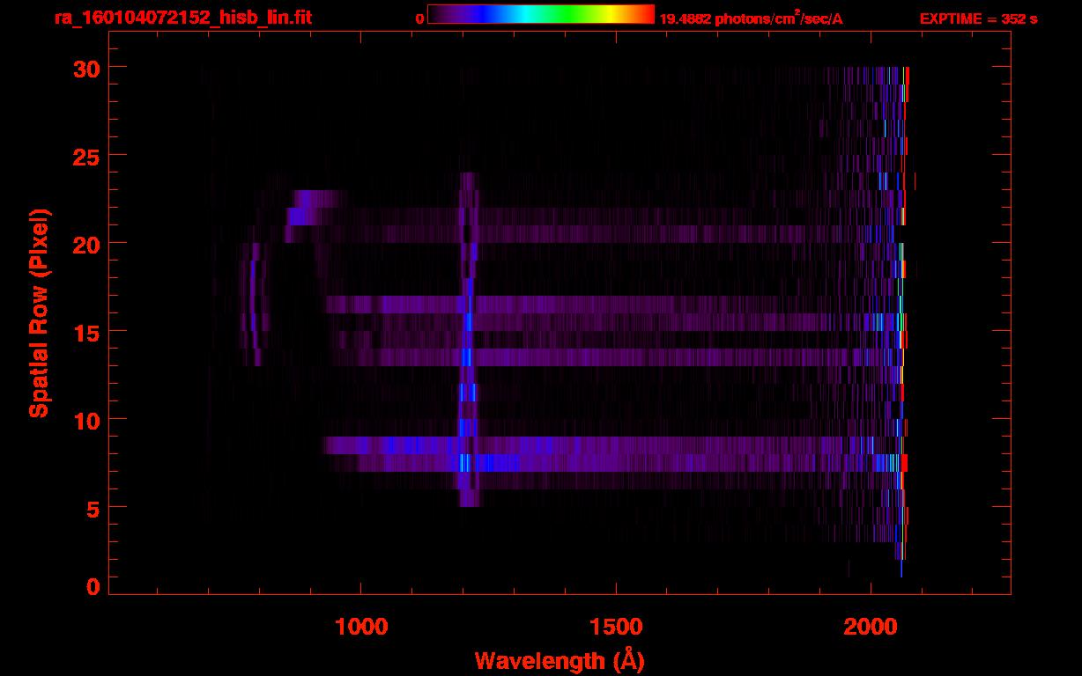
Task: Click the rainbow intensity color bar
Action: point(541,15)
